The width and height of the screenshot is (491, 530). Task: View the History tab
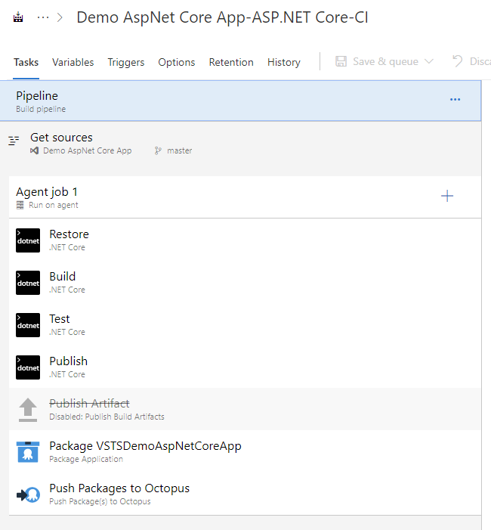click(x=284, y=62)
